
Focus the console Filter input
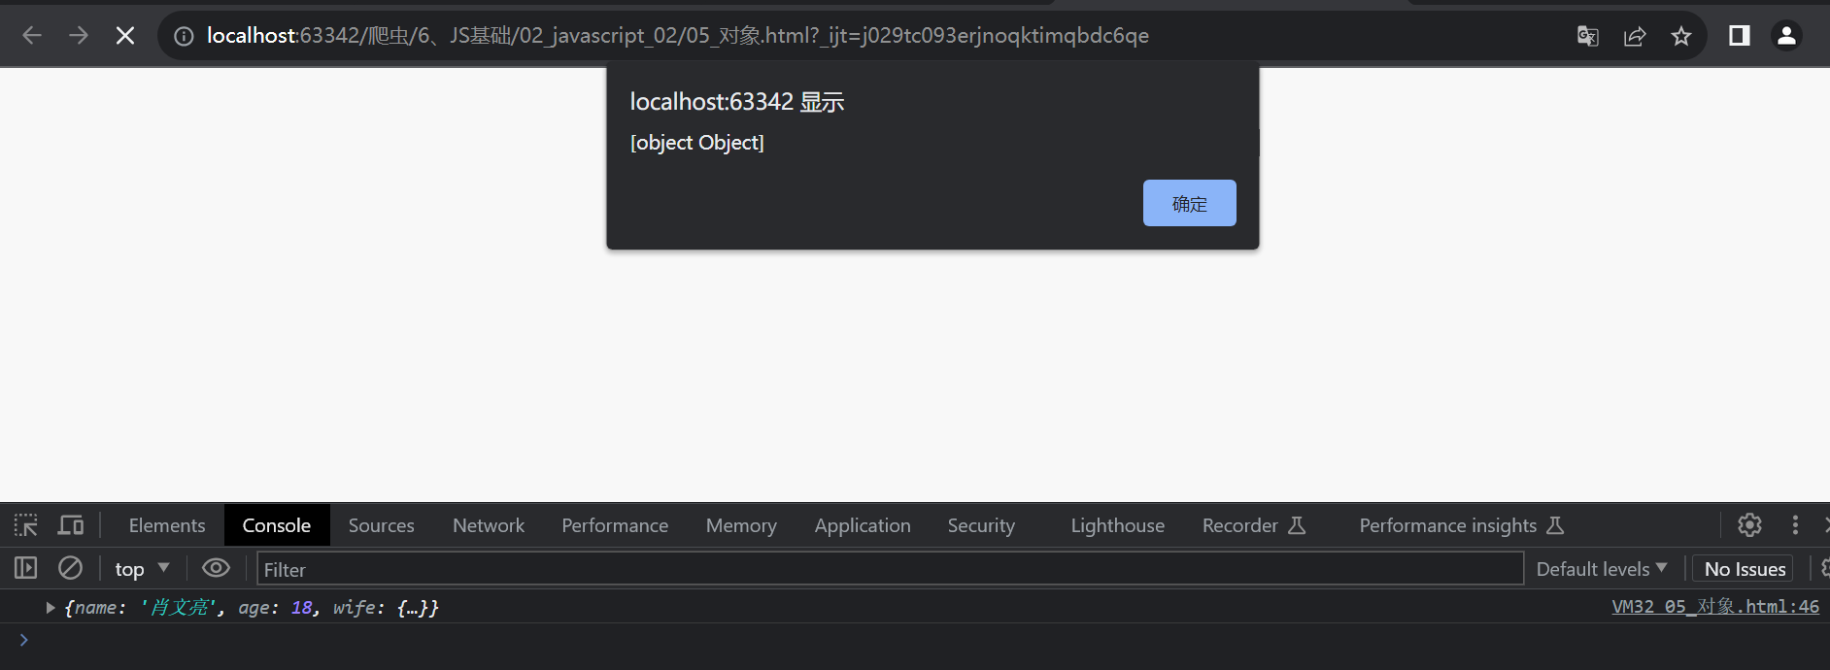click(890, 569)
